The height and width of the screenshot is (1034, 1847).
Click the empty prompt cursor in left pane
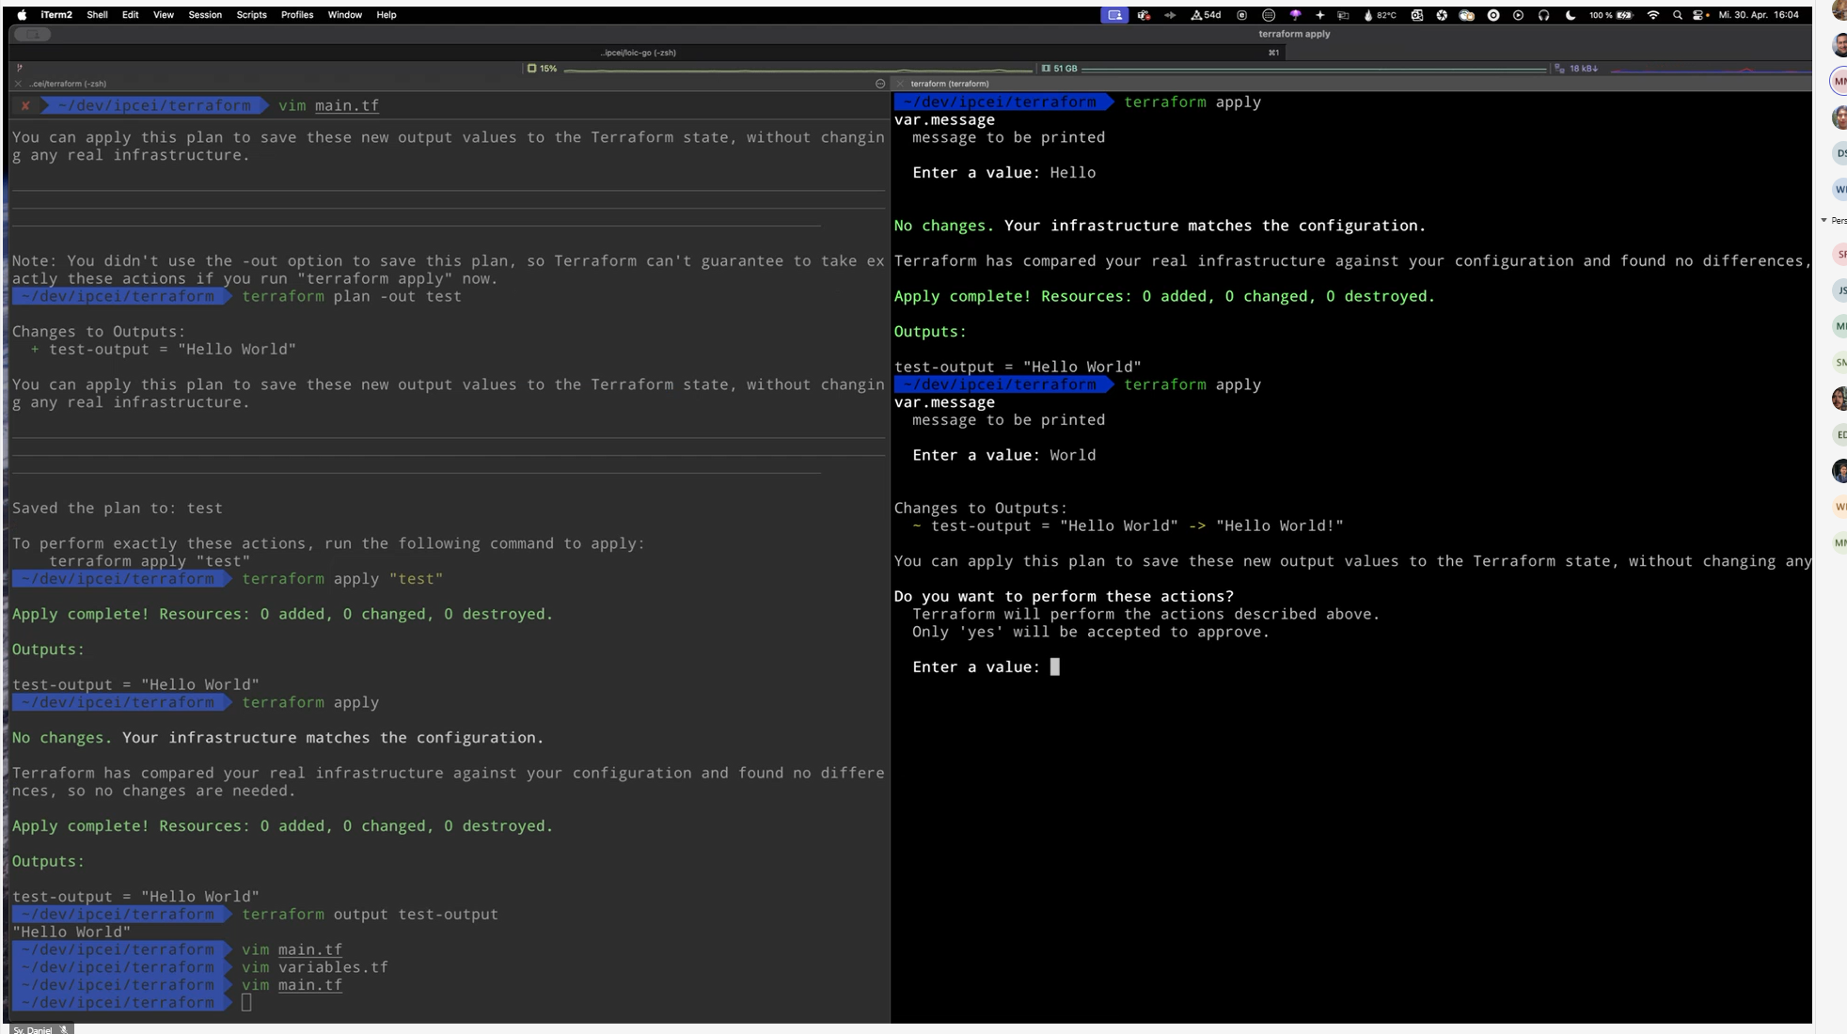tap(246, 1003)
